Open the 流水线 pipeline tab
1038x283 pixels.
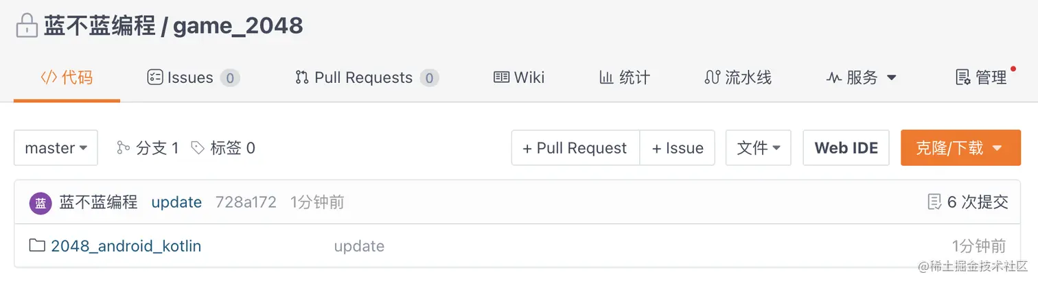click(x=738, y=77)
